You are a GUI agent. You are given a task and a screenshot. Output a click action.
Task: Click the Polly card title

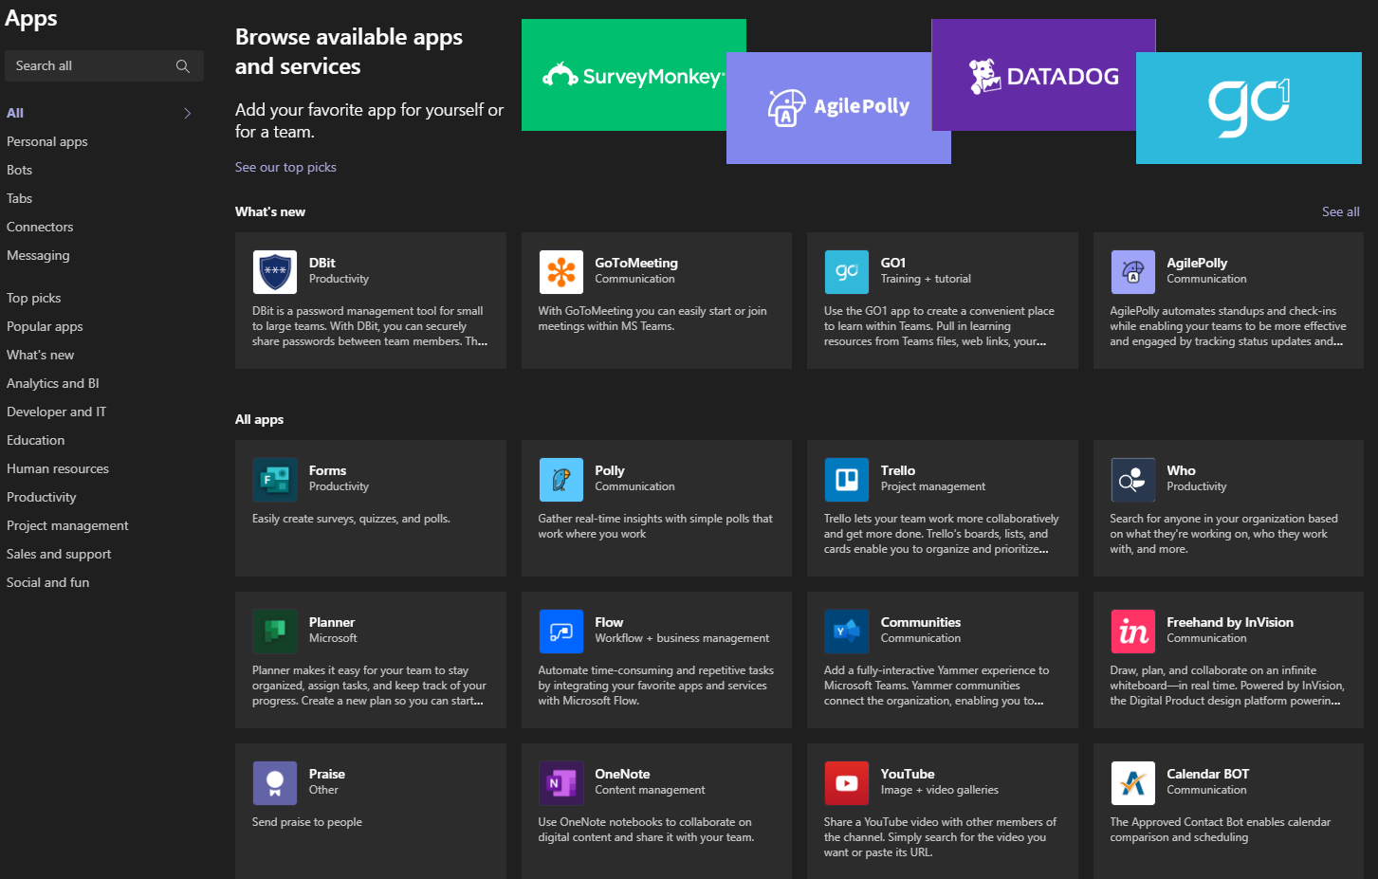coord(610,470)
